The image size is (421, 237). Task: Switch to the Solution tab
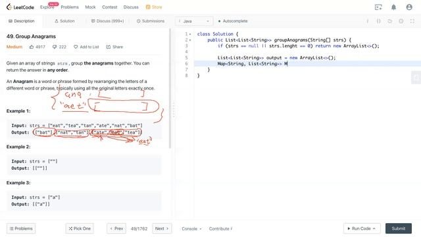point(64,21)
